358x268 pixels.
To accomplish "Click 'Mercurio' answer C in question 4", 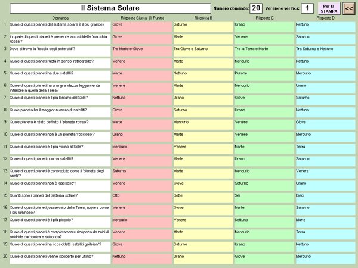I will click(264, 64).
